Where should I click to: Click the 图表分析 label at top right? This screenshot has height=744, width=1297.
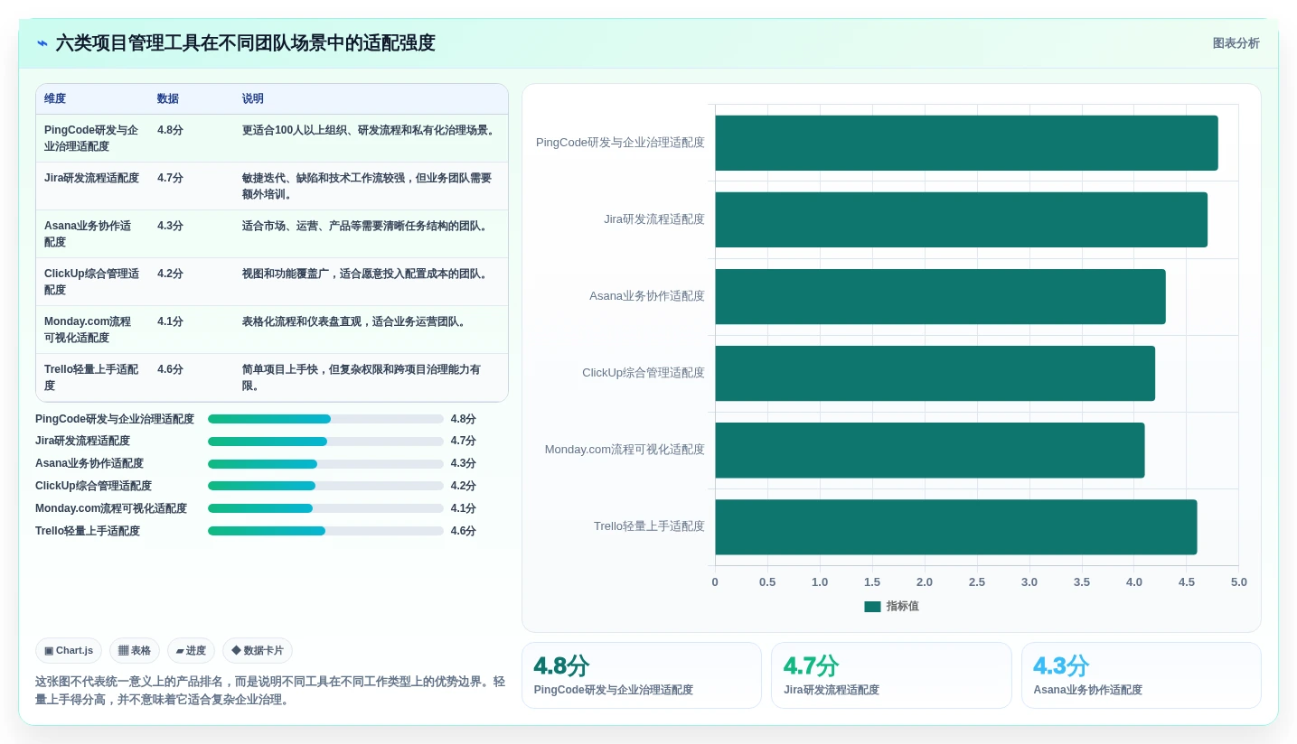[x=1236, y=43]
